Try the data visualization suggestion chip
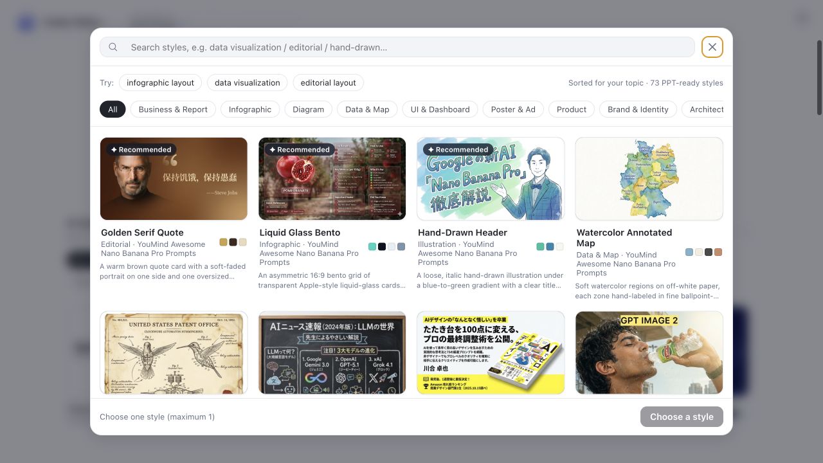The image size is (823, 463). (248, 83)
